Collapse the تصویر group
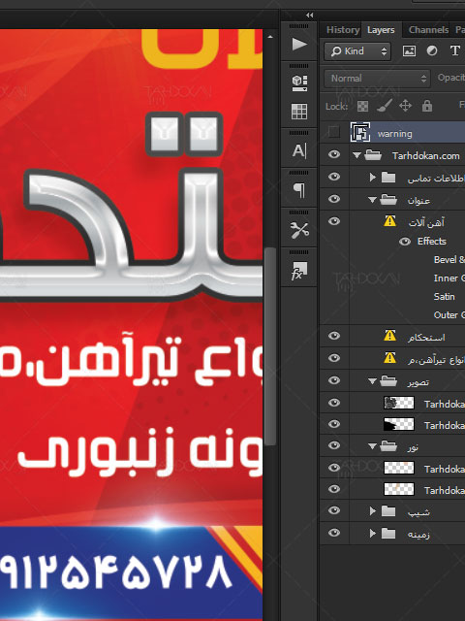The image size is (465, 621). coord(372,381)
